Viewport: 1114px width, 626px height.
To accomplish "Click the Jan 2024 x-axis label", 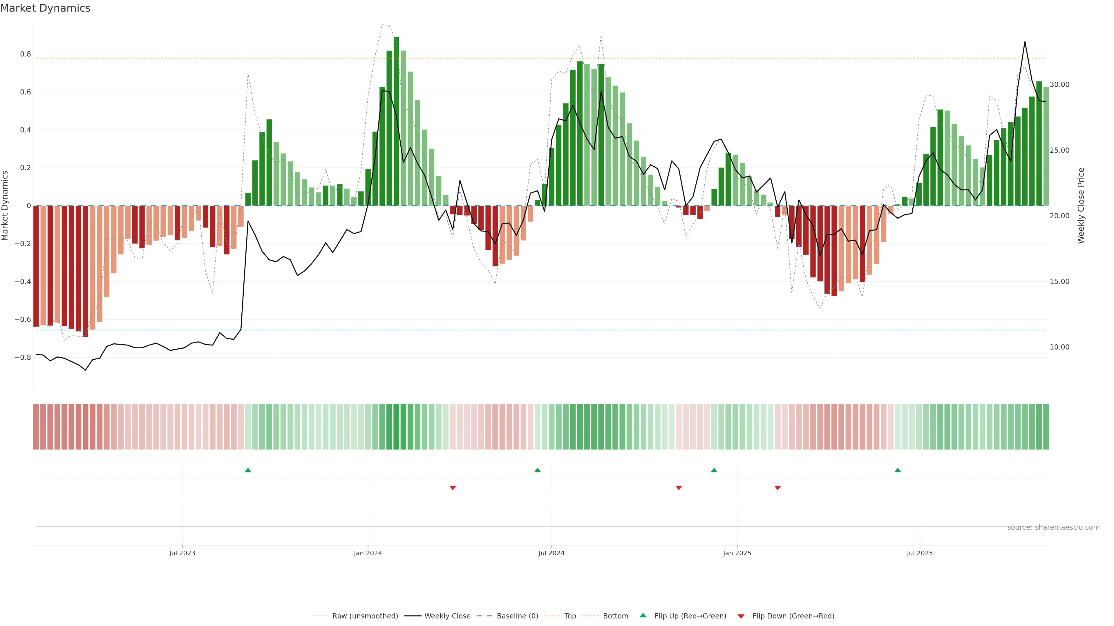I will pos(368,553).
